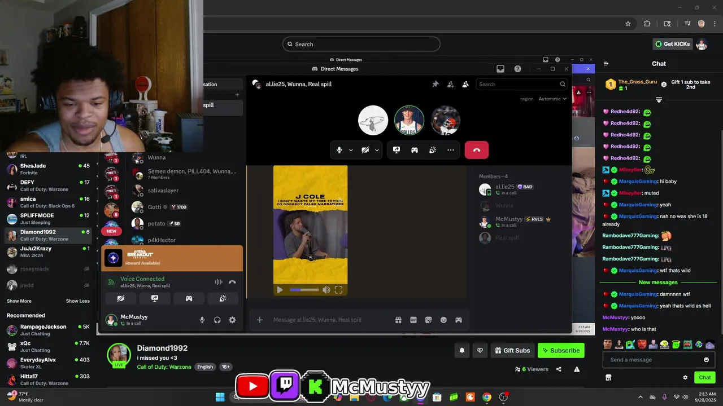
Task: Turn on camera in Discord call controls
Action: point(365,150)
